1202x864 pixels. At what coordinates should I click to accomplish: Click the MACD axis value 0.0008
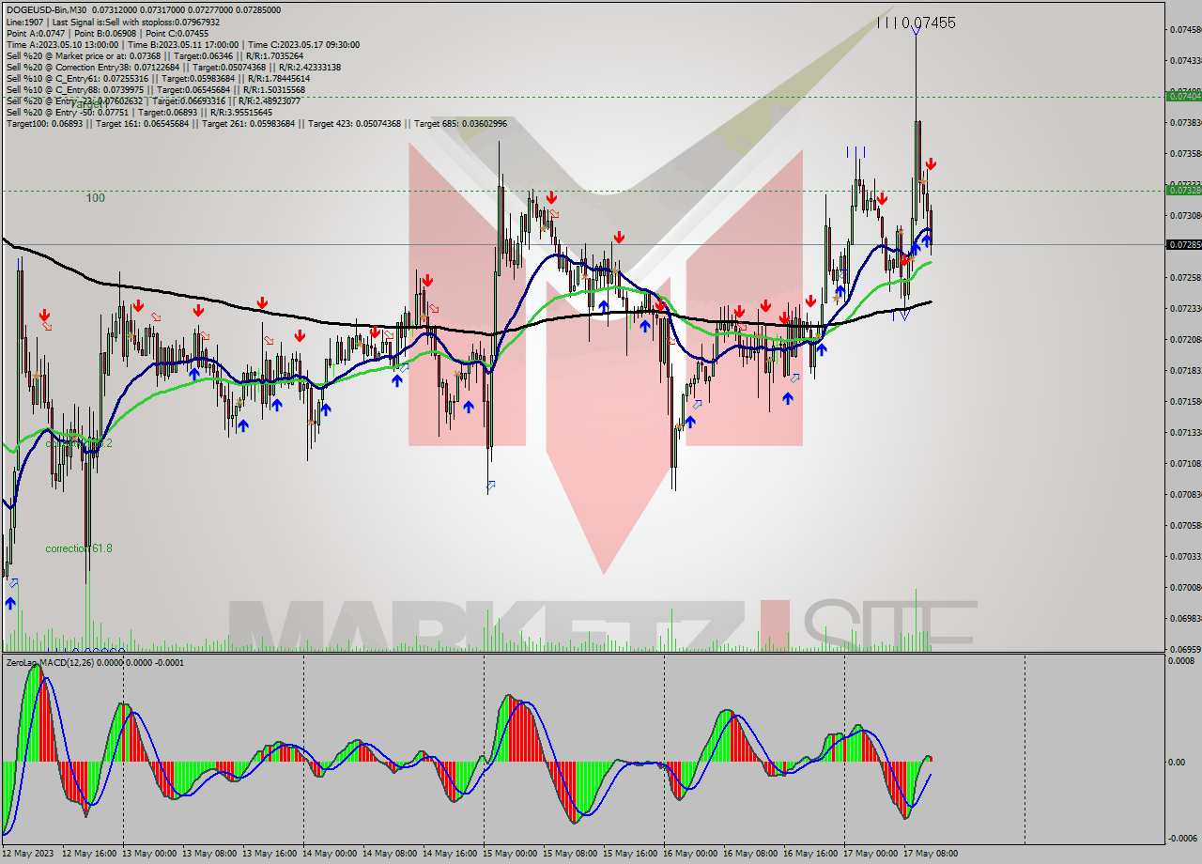(x=1182, y=661)
